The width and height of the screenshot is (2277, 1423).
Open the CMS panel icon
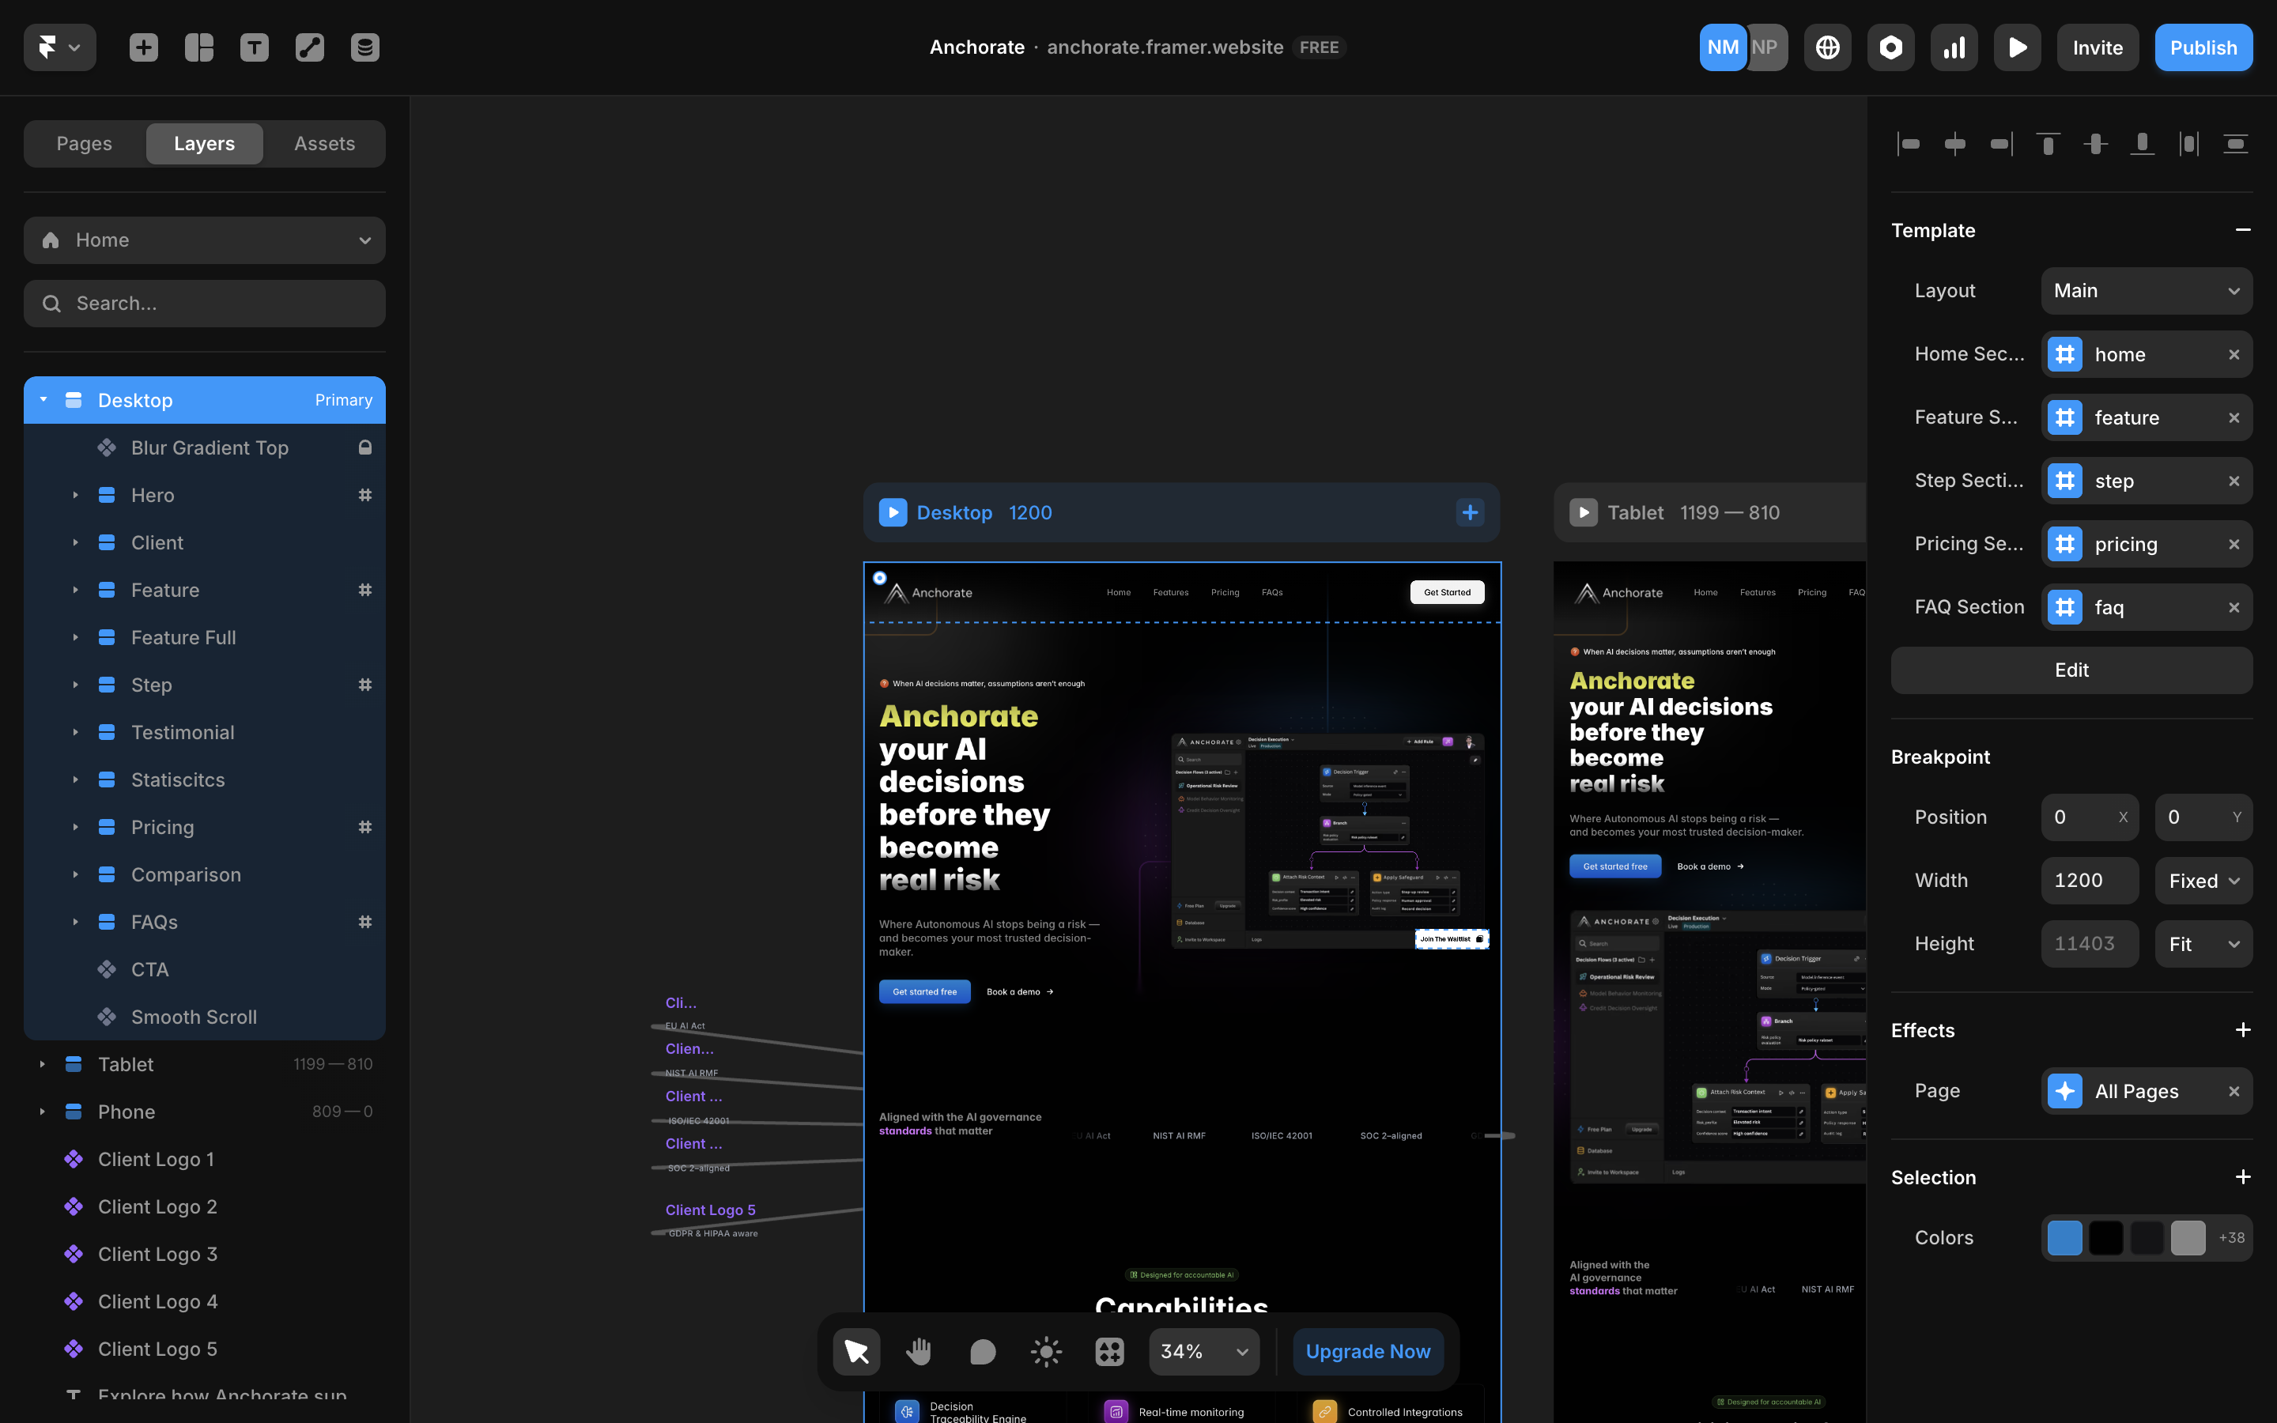[x=364, y=47]
